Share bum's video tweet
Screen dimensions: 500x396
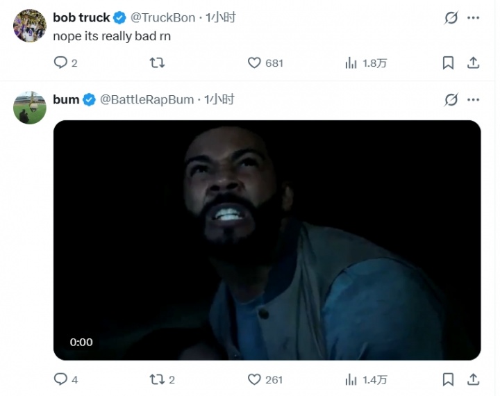click(x=473, y=379)
